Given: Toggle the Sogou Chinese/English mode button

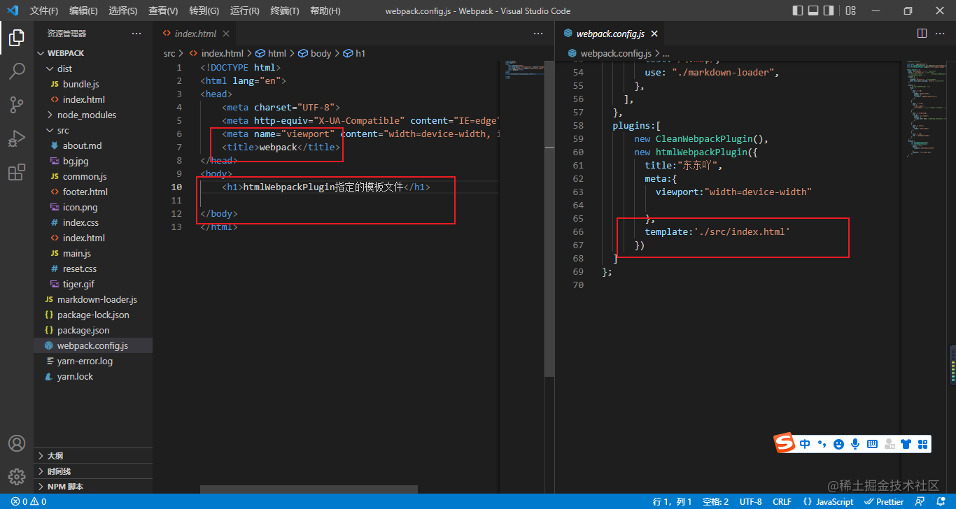Looking at the screenshot, I should coord(805,444).
